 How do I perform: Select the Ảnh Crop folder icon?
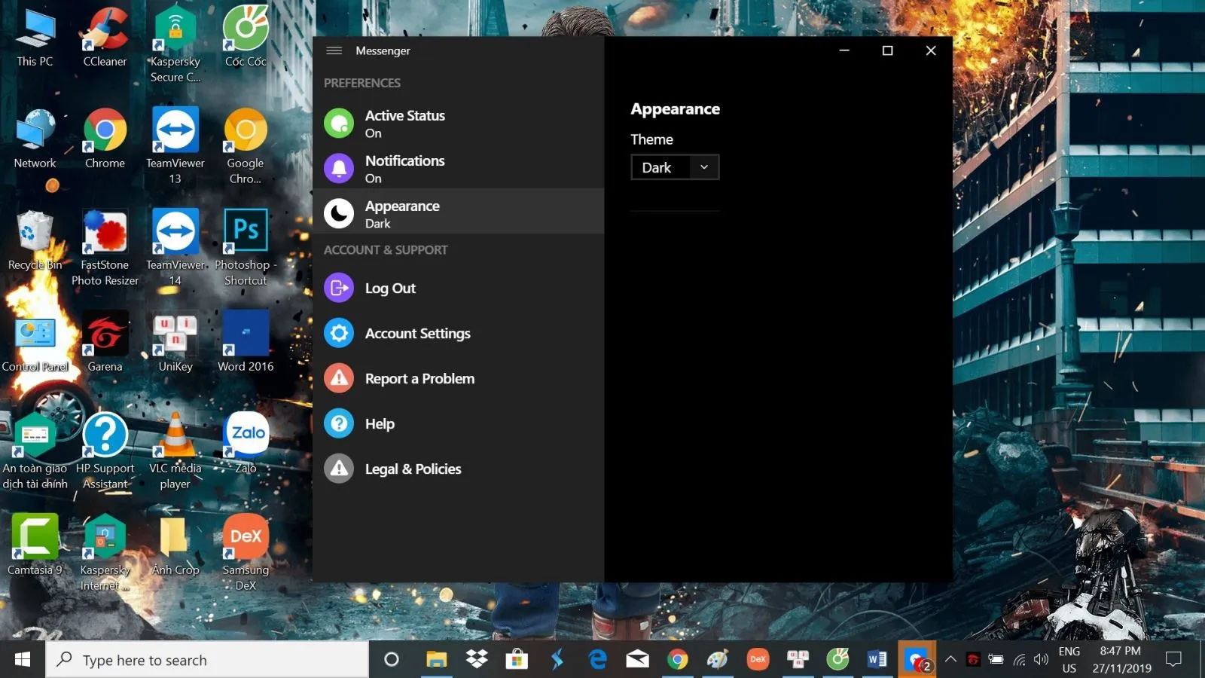click(x=175, y=546)
